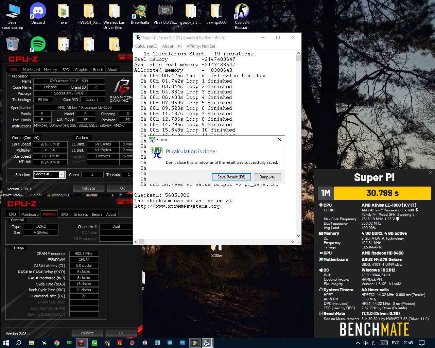Viewport: 435px width, 348px height.
Task: Click Save Result (F6) button
Action: [231, 177]
